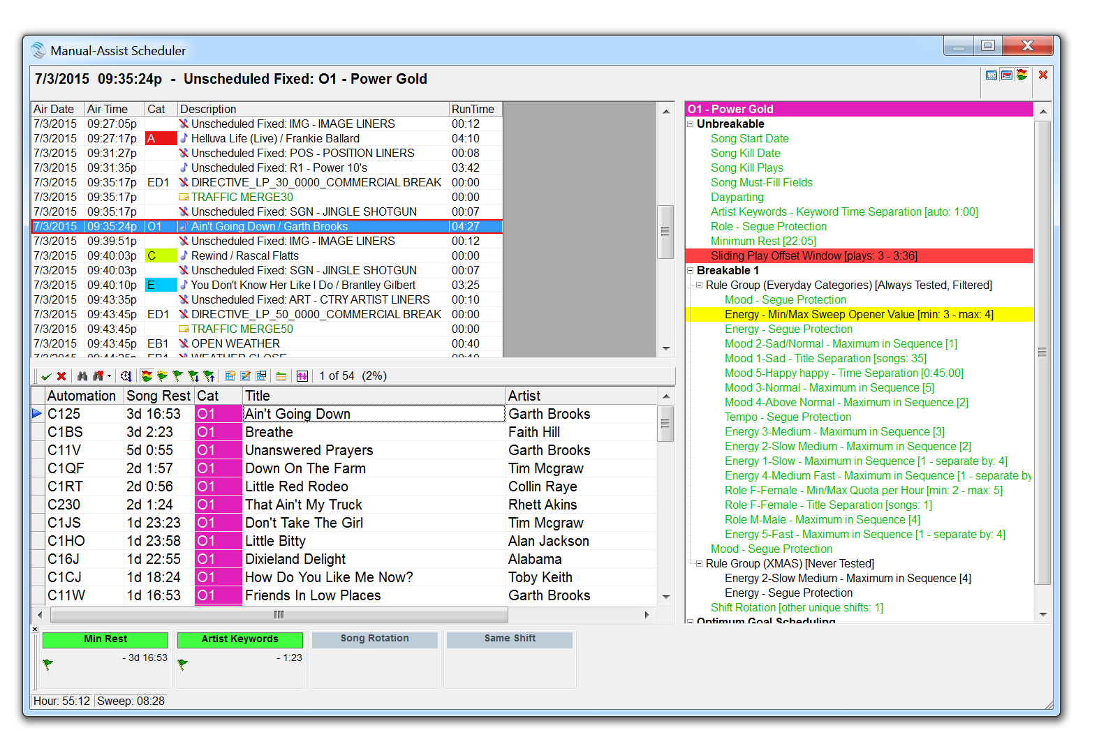Click the Song Rotation indicator button
Screen dimensions: 1099x751
click(374, 639)
